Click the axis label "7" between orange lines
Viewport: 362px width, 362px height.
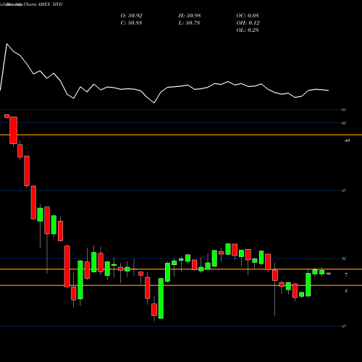click(346, 274)
